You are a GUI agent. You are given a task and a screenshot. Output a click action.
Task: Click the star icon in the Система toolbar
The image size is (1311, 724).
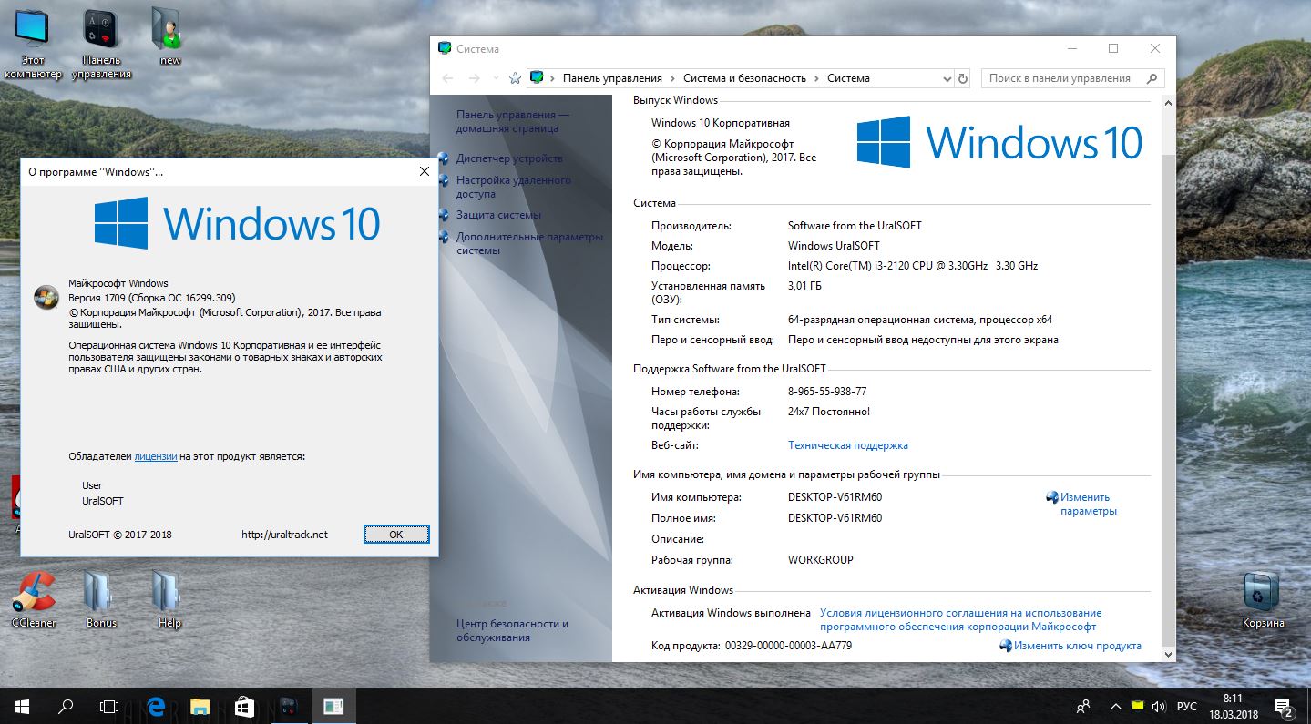tap(516, 78)
